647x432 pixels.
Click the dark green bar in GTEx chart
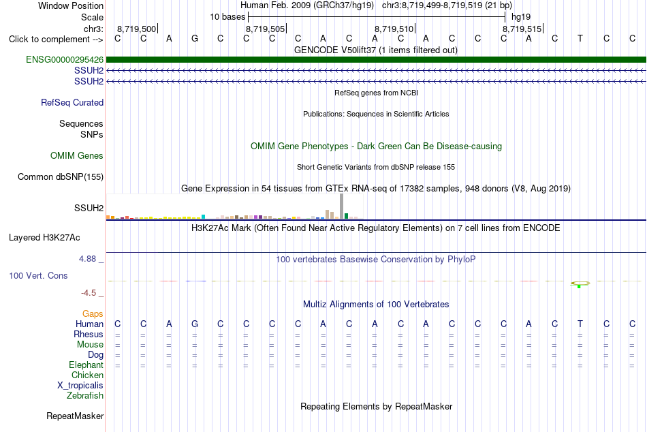click(x=346, y=216)
